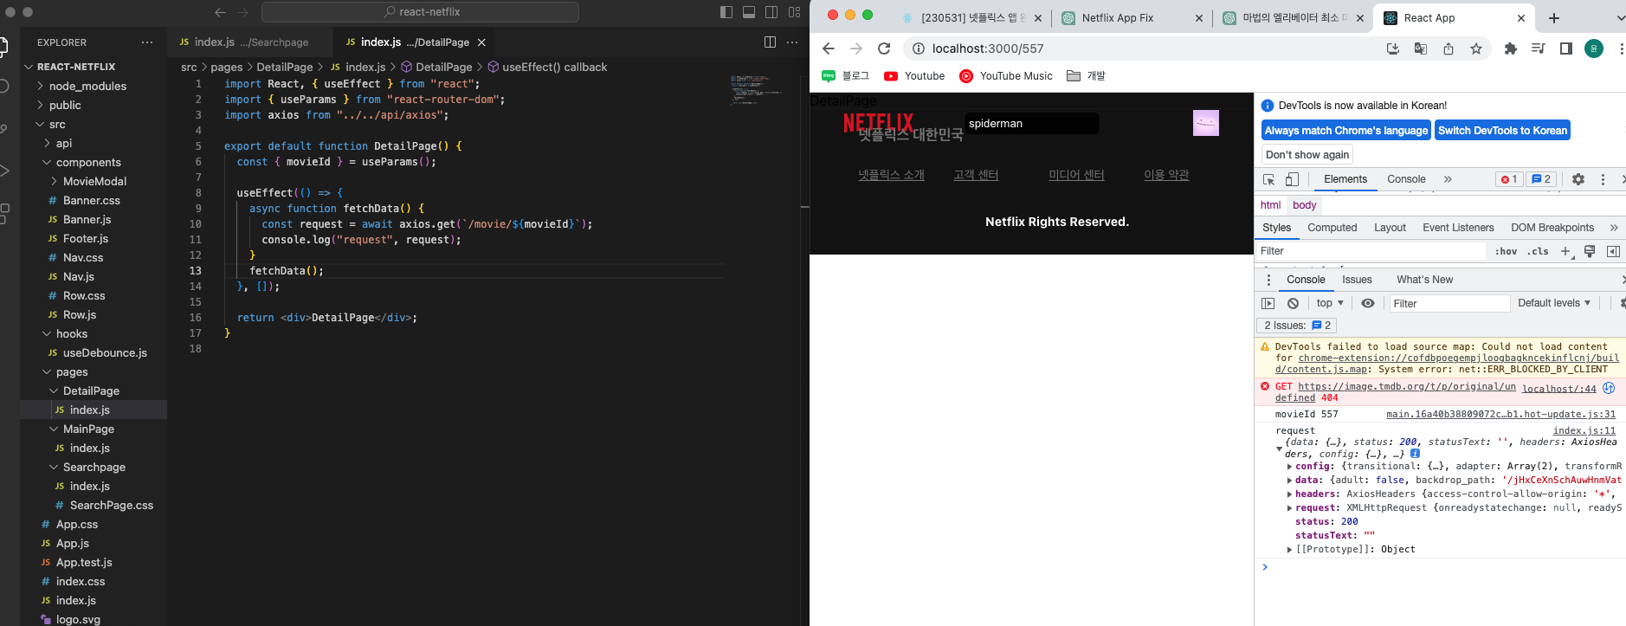This screenshot has height=626, width=1626.
Task: Open Footer.js in the explorer
Action: tap(86, 238)
